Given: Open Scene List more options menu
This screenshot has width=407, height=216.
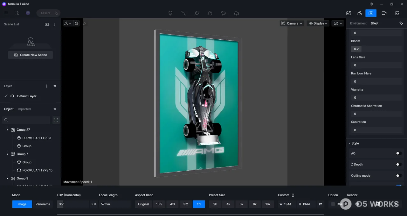Looking at the screenshot, I should [x=55, y=24].
